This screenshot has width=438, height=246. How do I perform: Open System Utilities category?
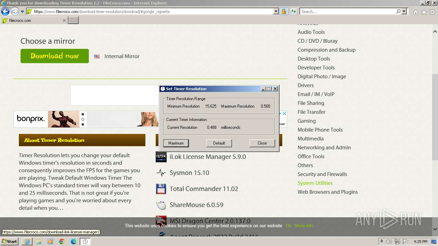pyautogui.click(x=315, y=183)
